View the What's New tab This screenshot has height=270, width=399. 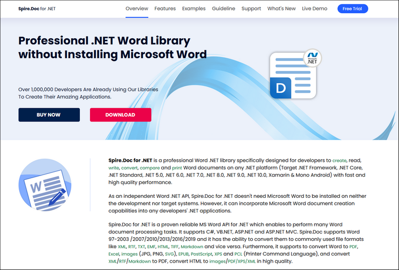click(x=281, y=8)
